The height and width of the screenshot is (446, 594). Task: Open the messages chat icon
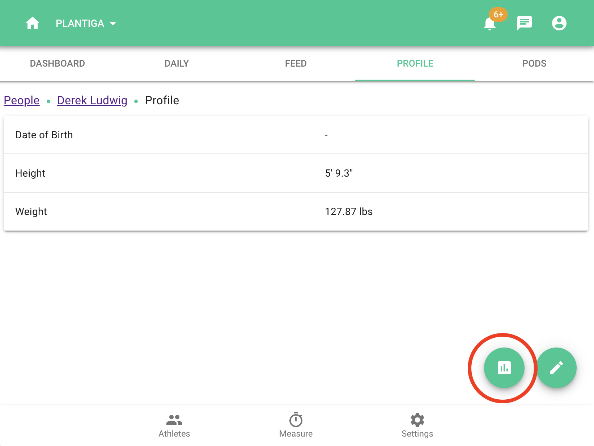[x=524, y=23]
